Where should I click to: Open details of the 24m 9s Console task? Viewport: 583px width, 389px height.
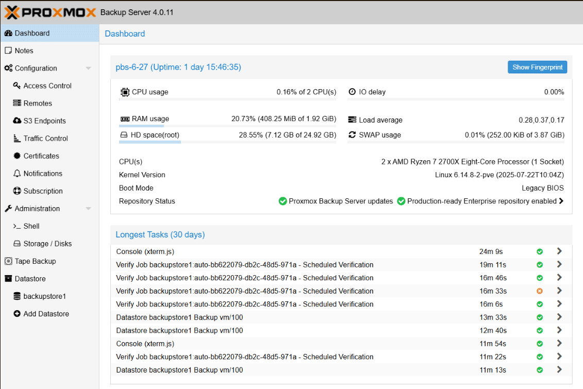559,251
